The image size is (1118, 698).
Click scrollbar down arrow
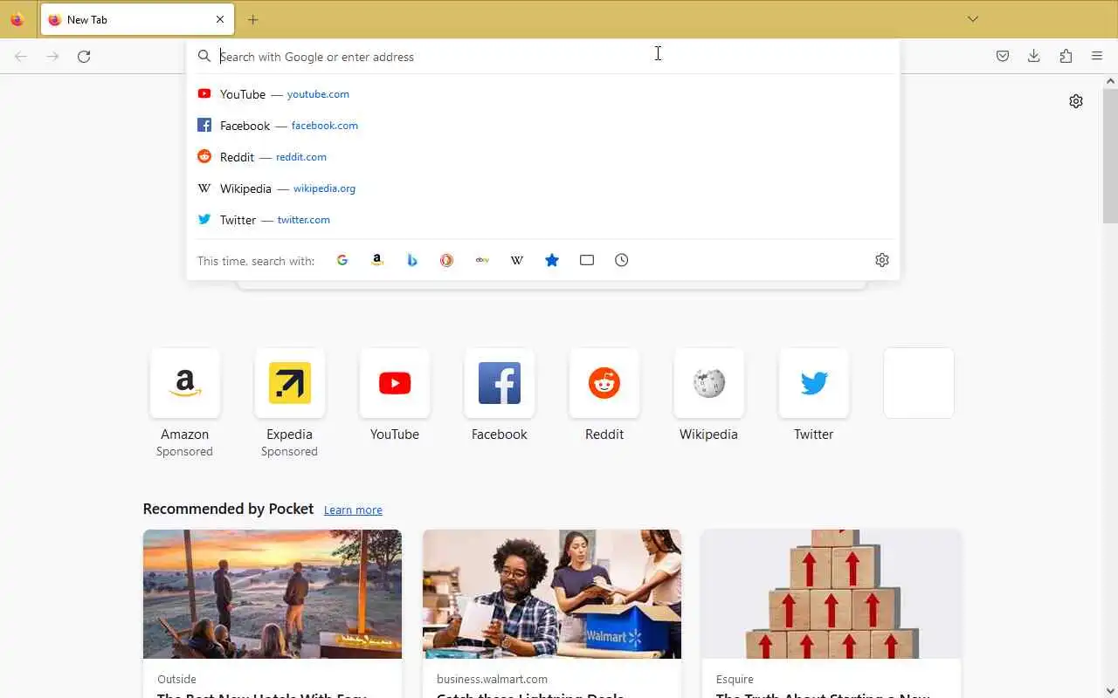click(x=1110, y=691)
